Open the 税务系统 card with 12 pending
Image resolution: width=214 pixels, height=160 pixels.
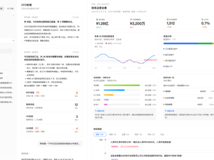52,106
